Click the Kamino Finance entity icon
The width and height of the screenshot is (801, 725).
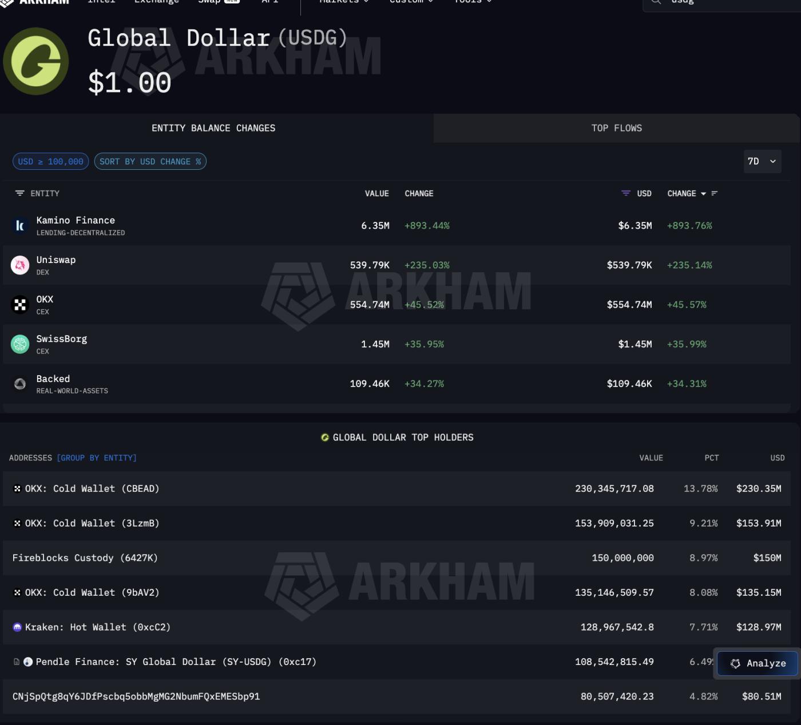tap(20, 226)
